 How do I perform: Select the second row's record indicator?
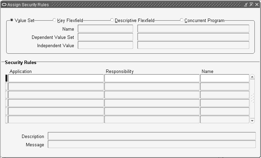pos(7,86)
